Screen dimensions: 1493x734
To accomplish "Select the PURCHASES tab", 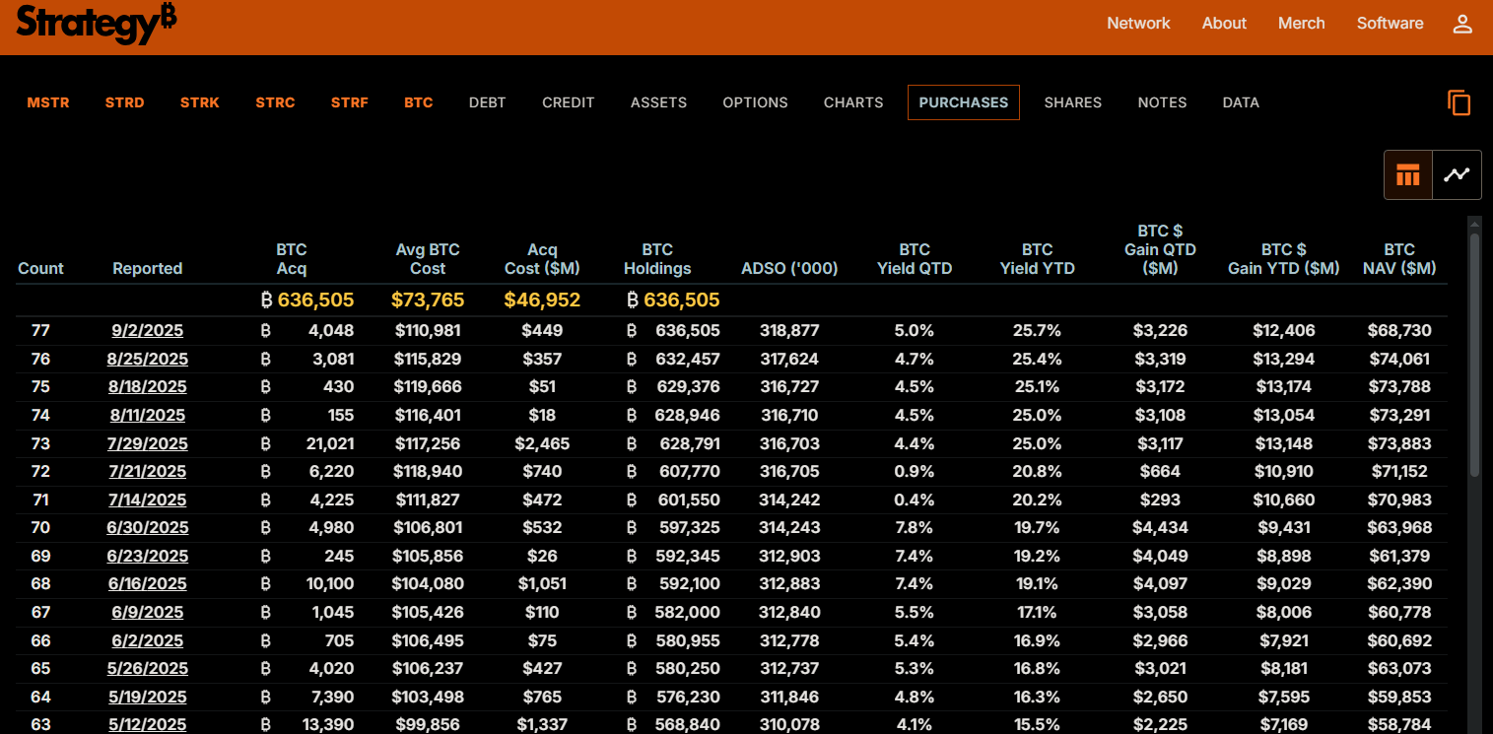I will coord(963,102).
